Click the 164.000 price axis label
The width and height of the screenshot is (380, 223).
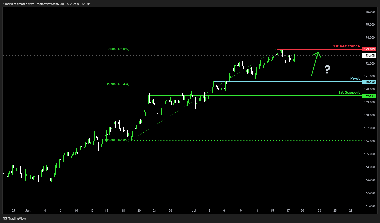coord(369,167)
